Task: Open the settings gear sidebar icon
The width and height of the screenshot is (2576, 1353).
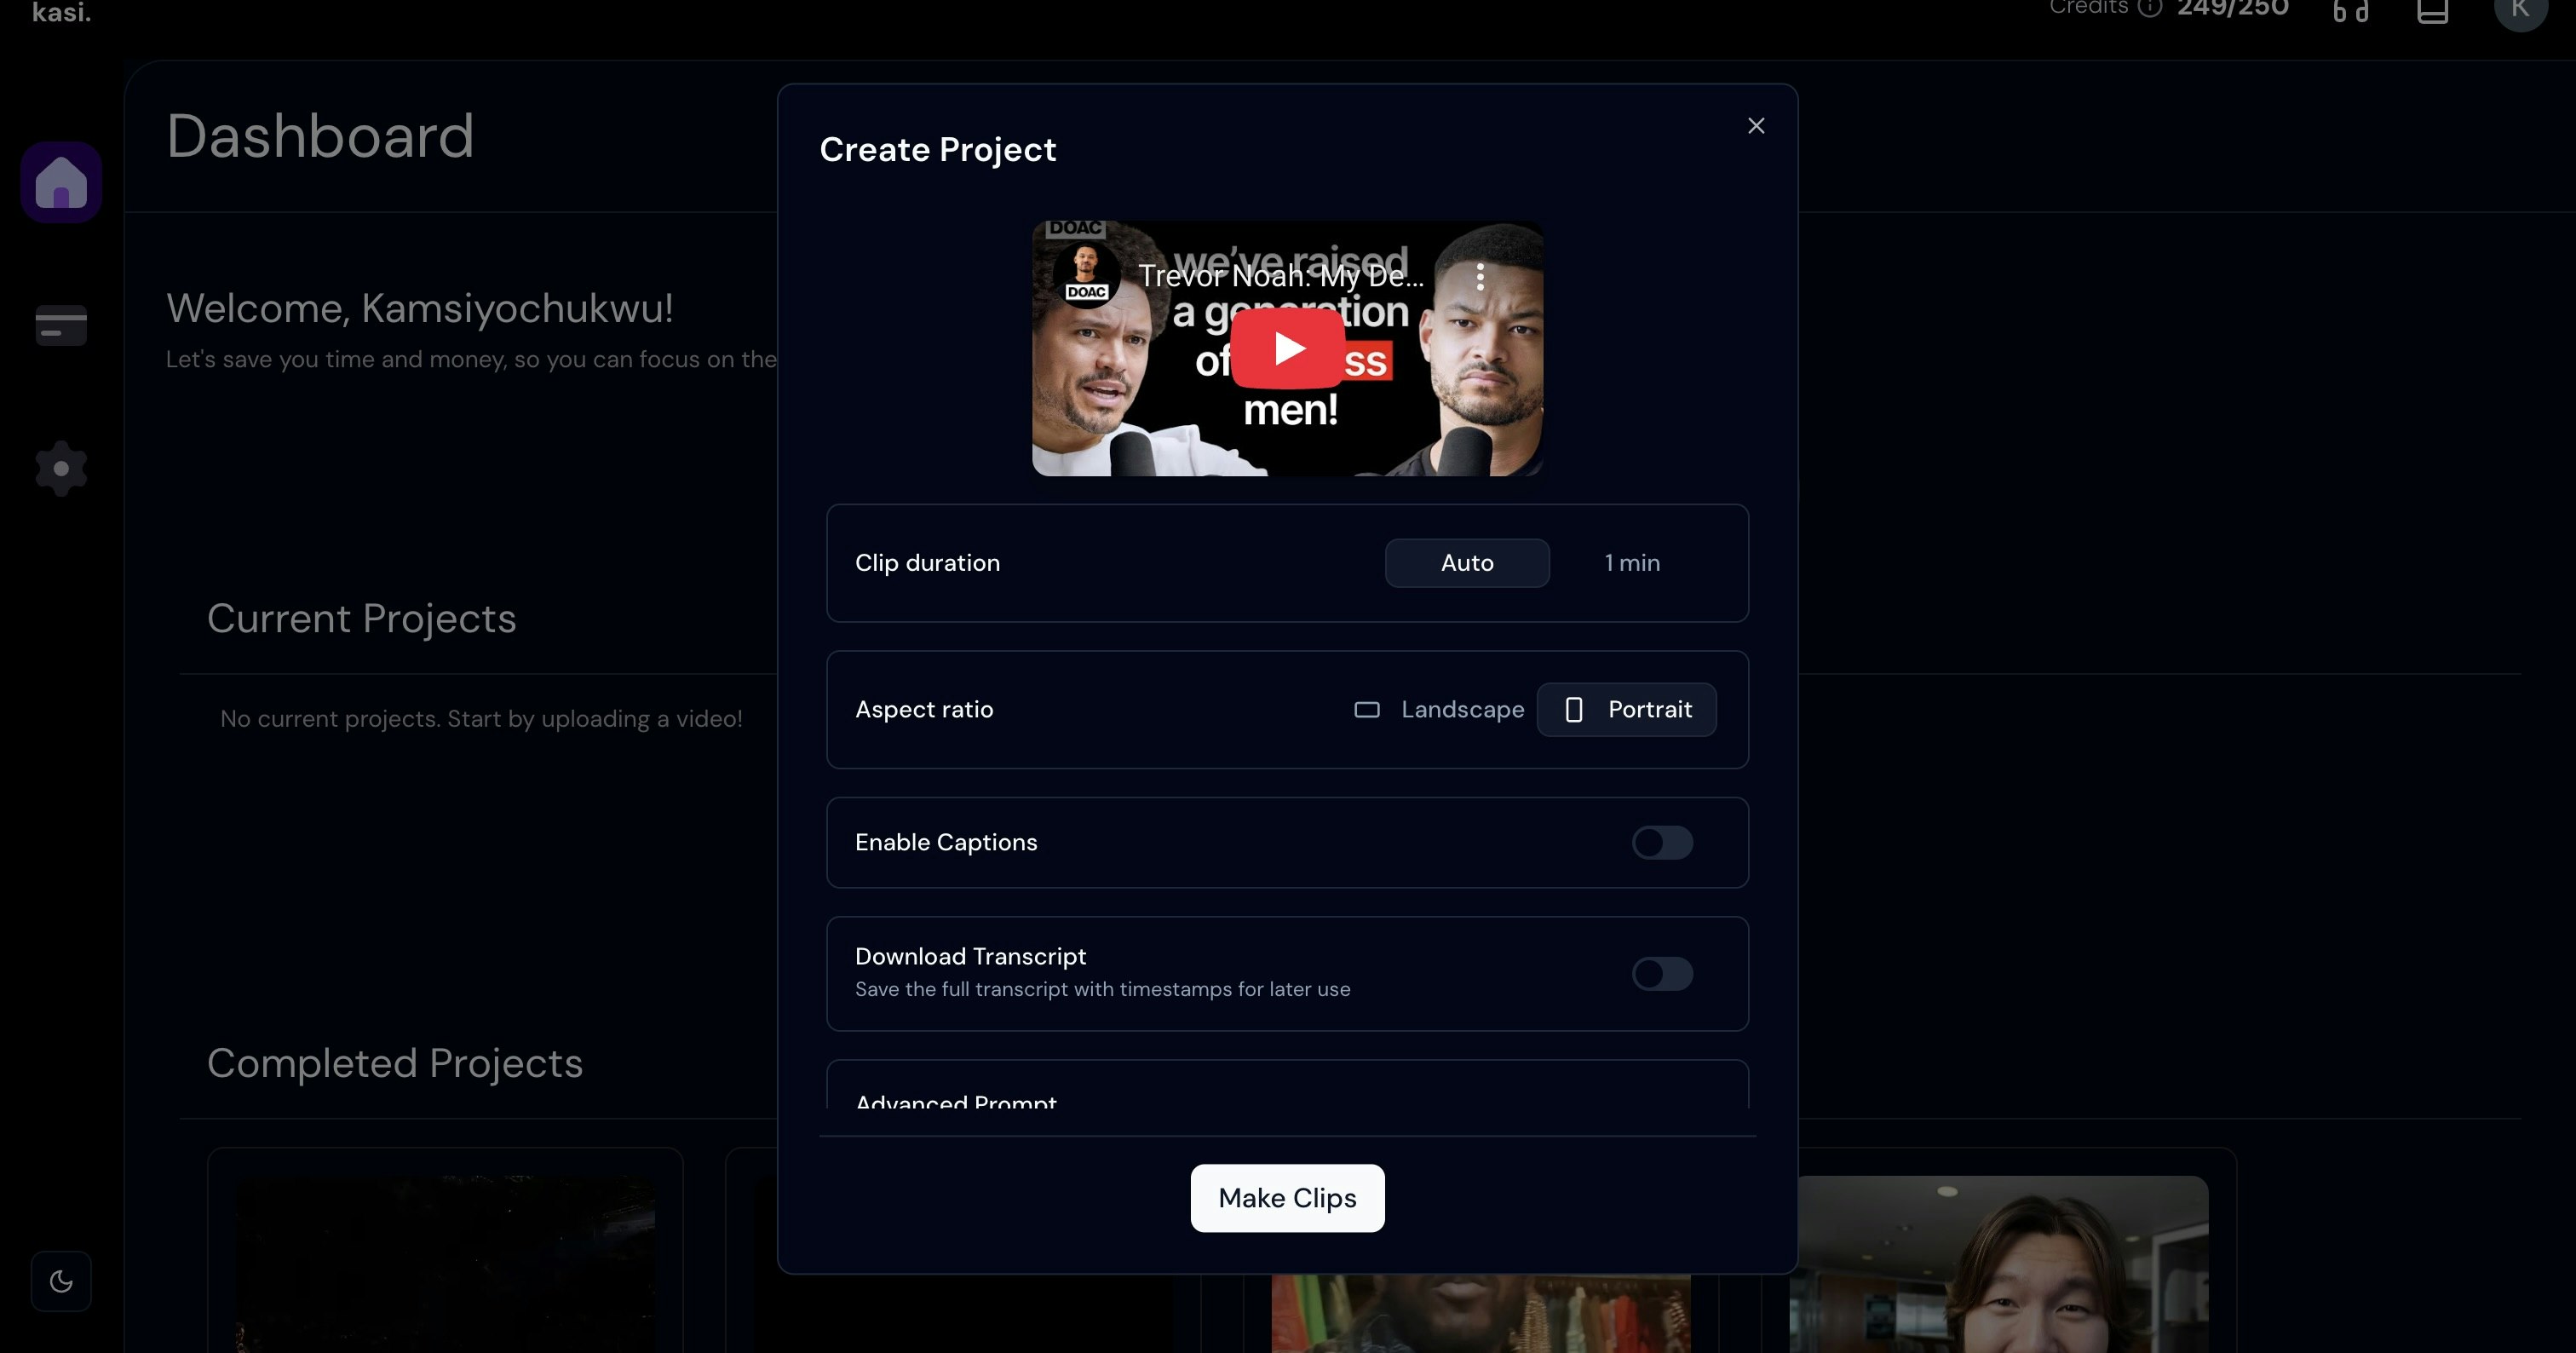Action: click(x=61, y=468)
